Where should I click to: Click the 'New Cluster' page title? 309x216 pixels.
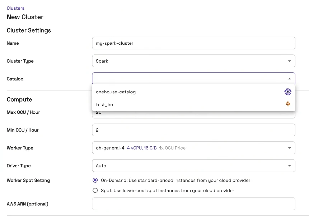click(x=25, y=17)
